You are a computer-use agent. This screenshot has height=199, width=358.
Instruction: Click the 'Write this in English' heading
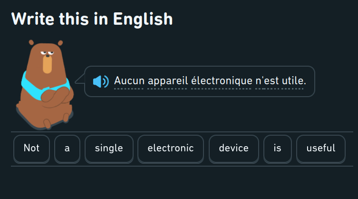[x=92, y=19]
